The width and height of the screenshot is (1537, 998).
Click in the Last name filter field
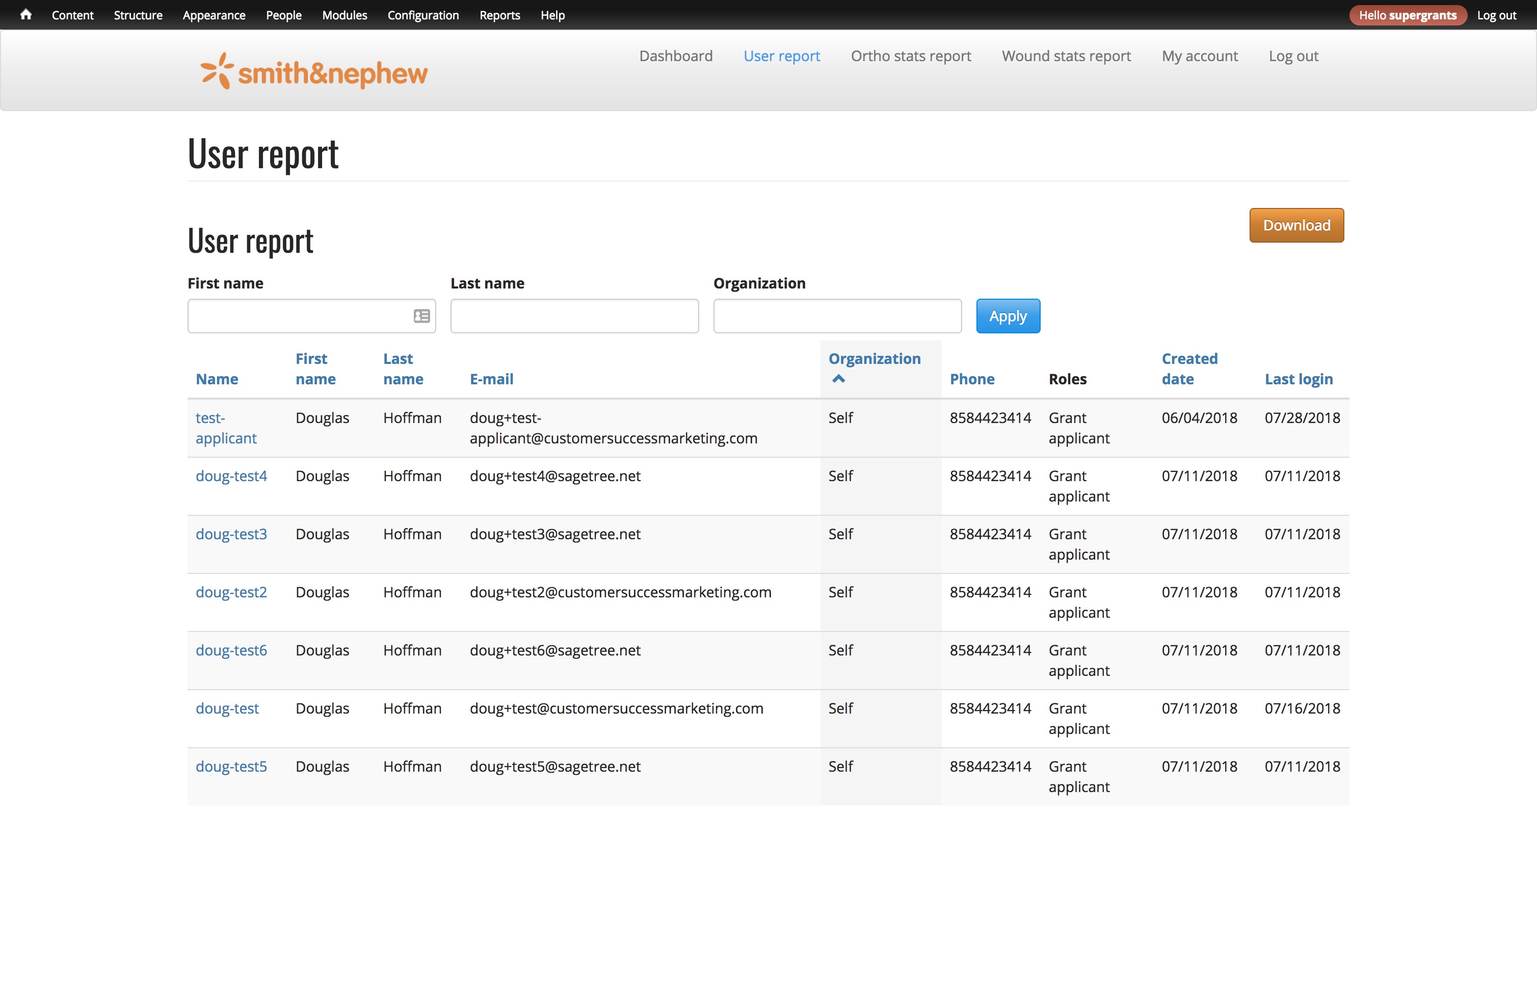point(574,316)
